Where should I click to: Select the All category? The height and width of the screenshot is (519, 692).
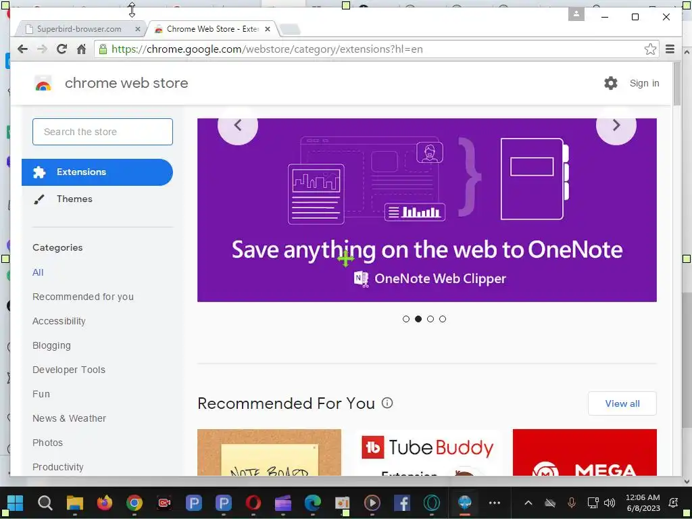[x=38, y=272]
